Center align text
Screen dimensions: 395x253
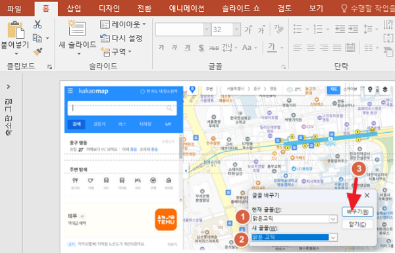(311, 47)
